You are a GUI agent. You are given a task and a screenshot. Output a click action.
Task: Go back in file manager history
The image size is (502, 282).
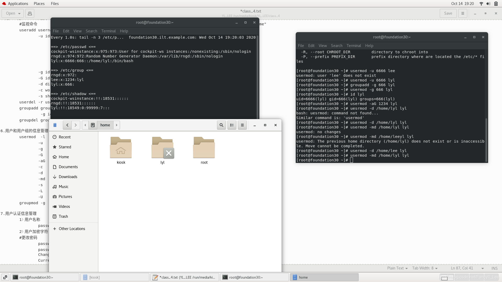[67, 125]
